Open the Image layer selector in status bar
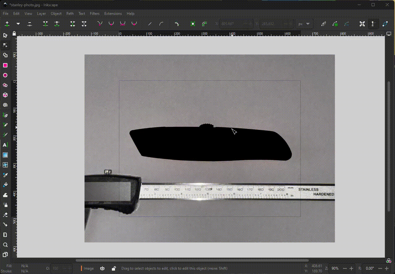395x274 pixels. (x=89, y=268)
